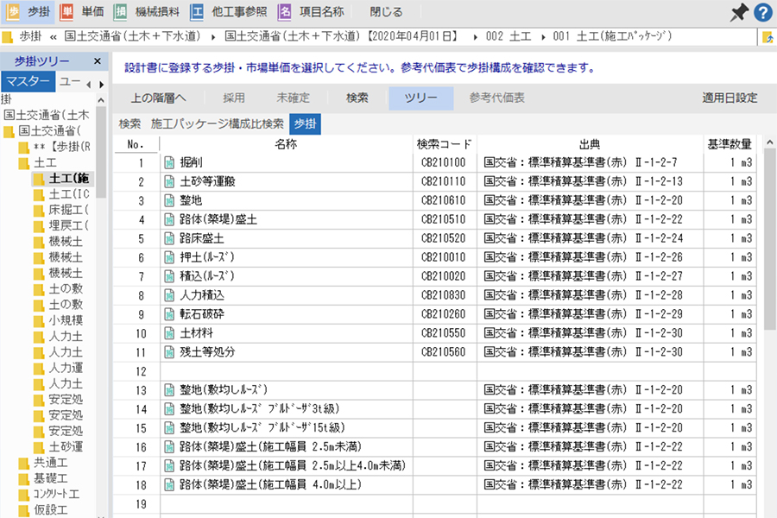Viewport: 777px width, 518px height.
Task: Click the tree panel scrollbar thumb
Action: point(101,152)
